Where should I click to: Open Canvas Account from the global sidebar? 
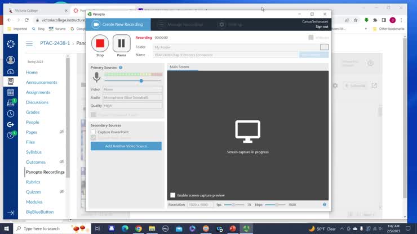click(10, 60)
